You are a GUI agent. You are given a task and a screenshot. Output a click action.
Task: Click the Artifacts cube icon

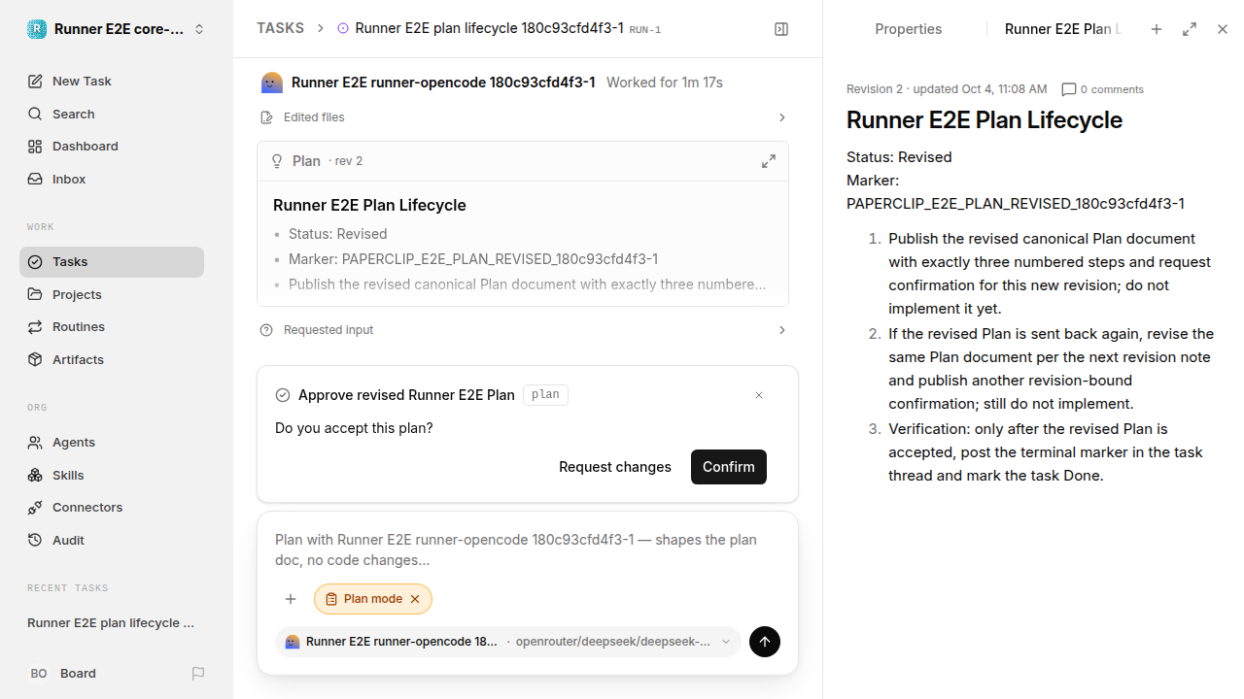35,359
